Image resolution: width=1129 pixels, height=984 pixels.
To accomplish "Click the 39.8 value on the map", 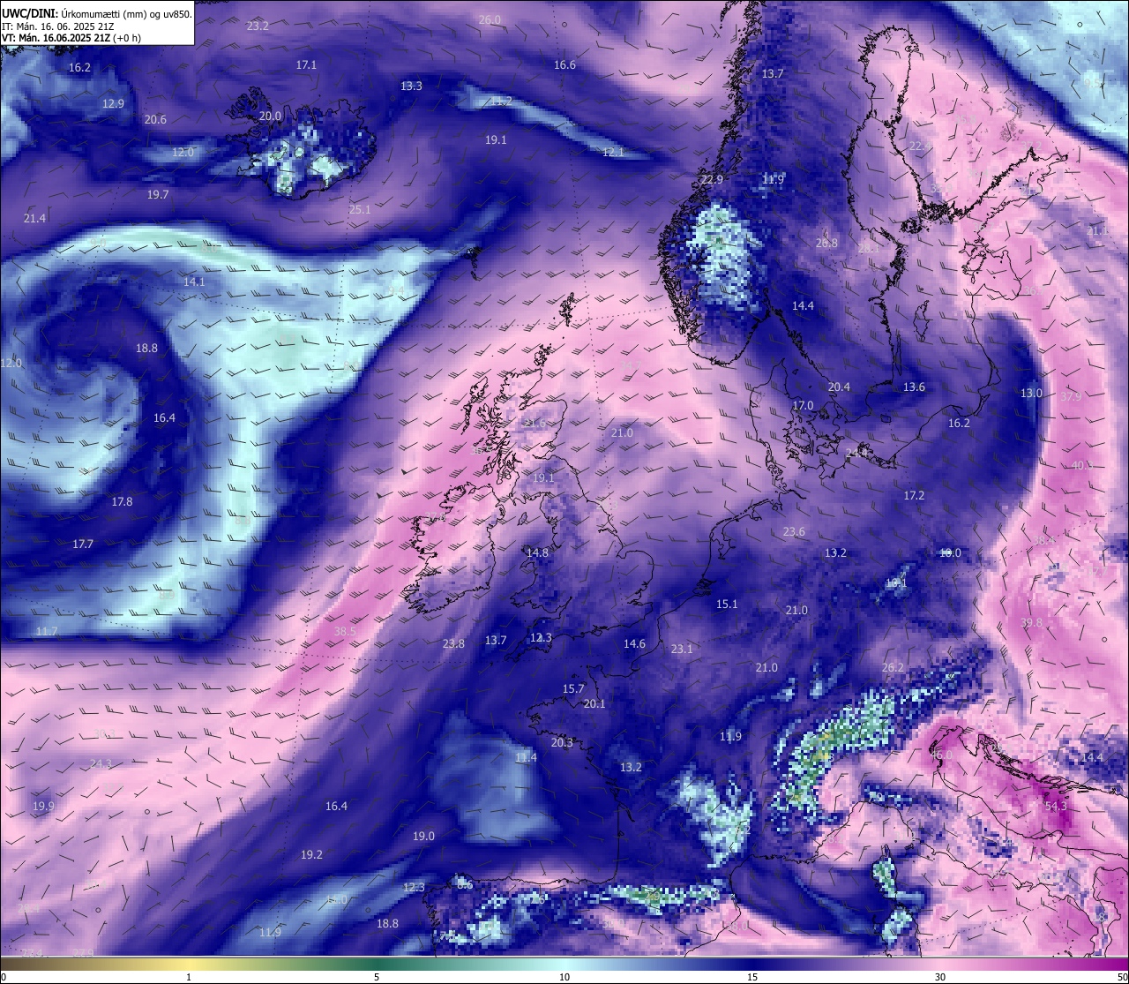I will click(1031, 622).
